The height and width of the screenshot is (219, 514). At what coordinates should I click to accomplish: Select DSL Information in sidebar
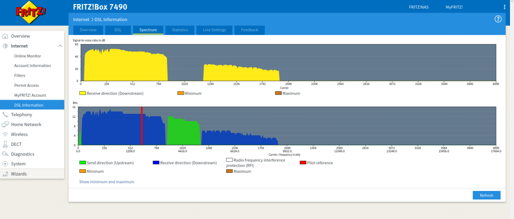pyautogui.click(x=32, y=105)
